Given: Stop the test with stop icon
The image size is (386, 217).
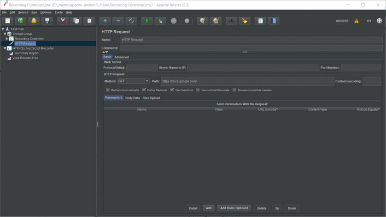Looking at the screenshot, I should pyautogui.click(x=174, y=21).
